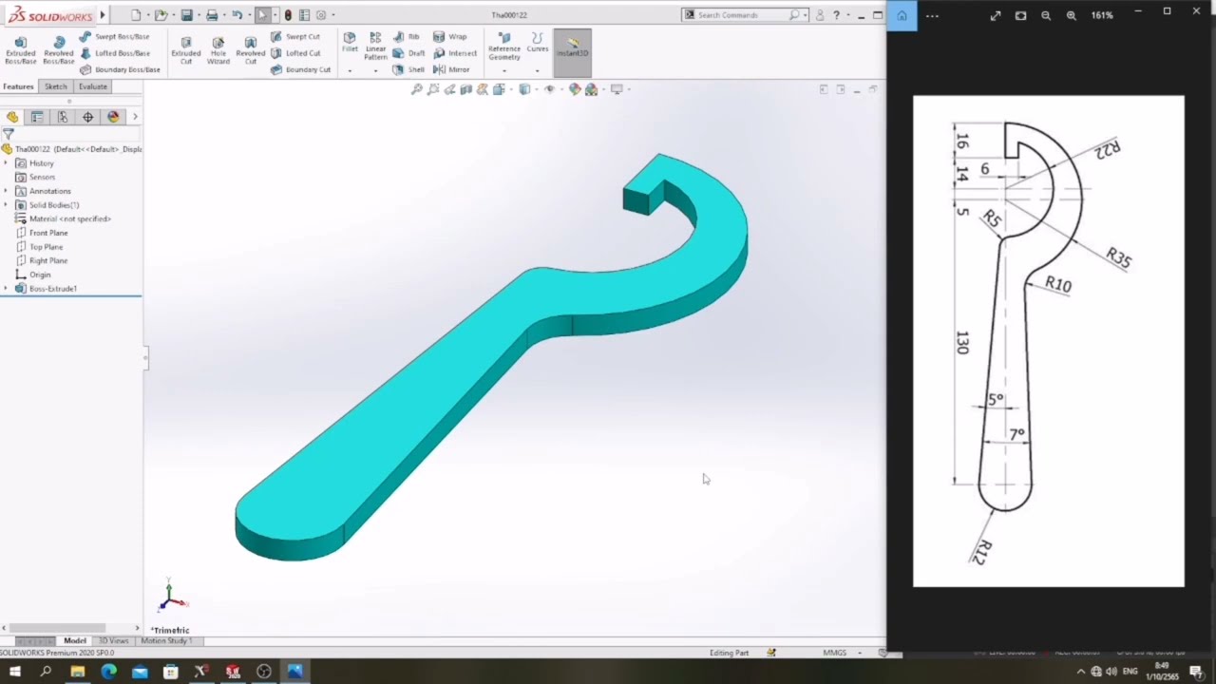Image resolution: width=1216 pixels, height=684 pixels.
Task: Use the Shell feature tool
Action: click(x=409, y=69)
